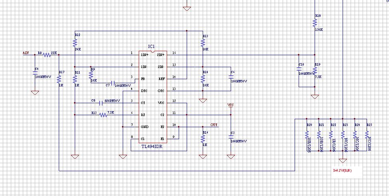Select the ground symbol below R11
389x196 pixels.
tap(75, 157)
